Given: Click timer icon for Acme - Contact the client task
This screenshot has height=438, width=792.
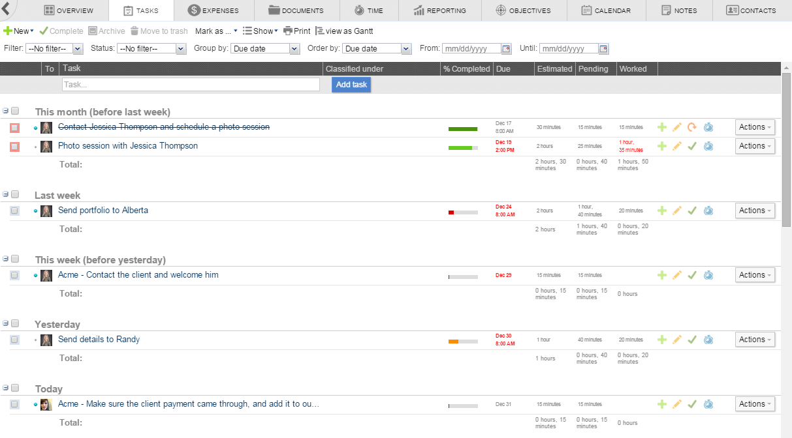Looking at the screenshot, I should [x=708, y=275].
